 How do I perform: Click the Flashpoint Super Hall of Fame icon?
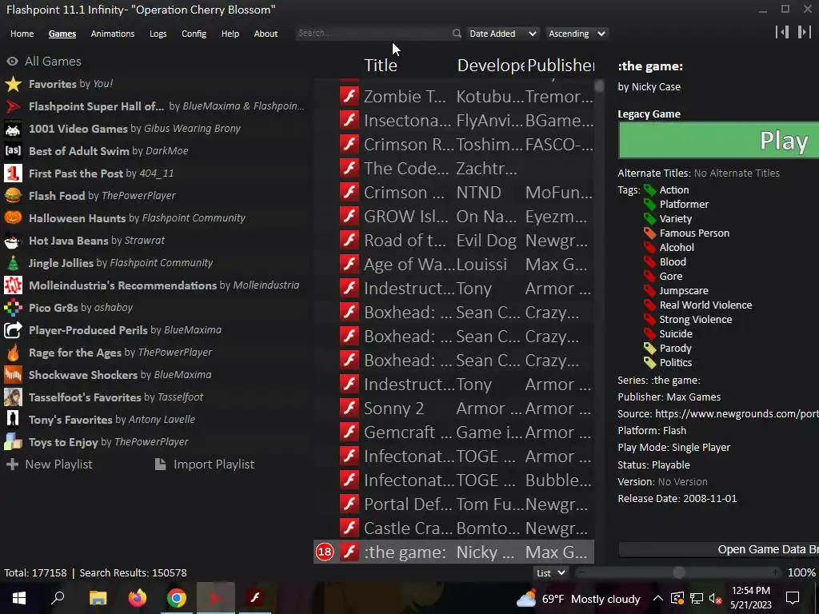(x=13, y=106)
